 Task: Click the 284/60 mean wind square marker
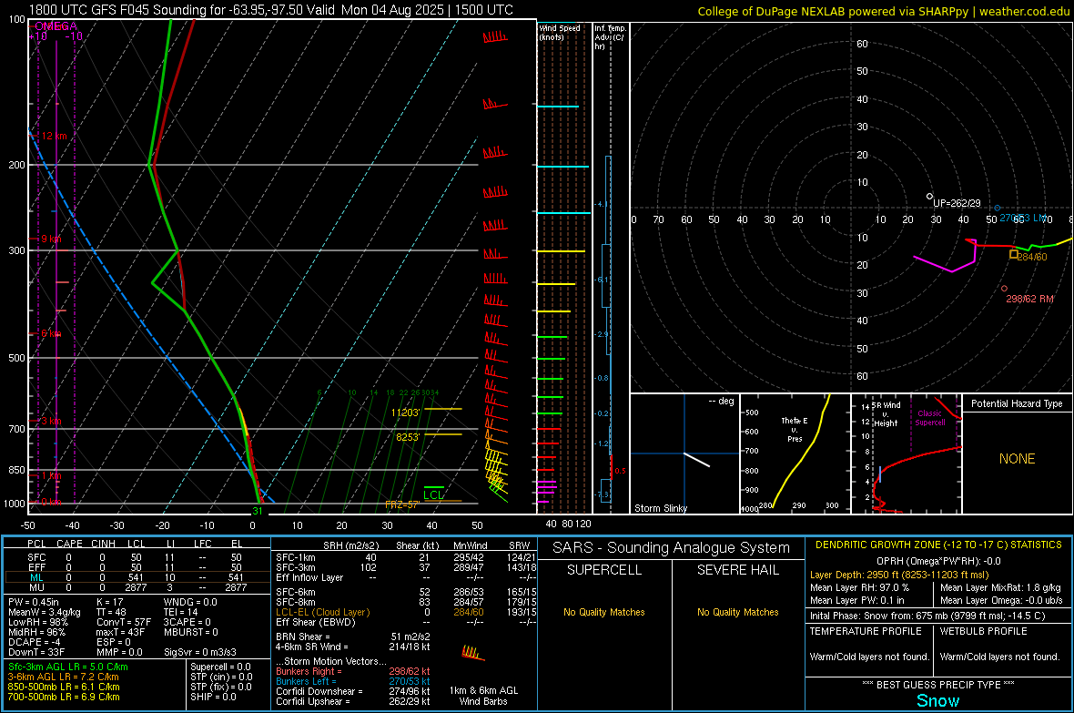[1014, 254]
